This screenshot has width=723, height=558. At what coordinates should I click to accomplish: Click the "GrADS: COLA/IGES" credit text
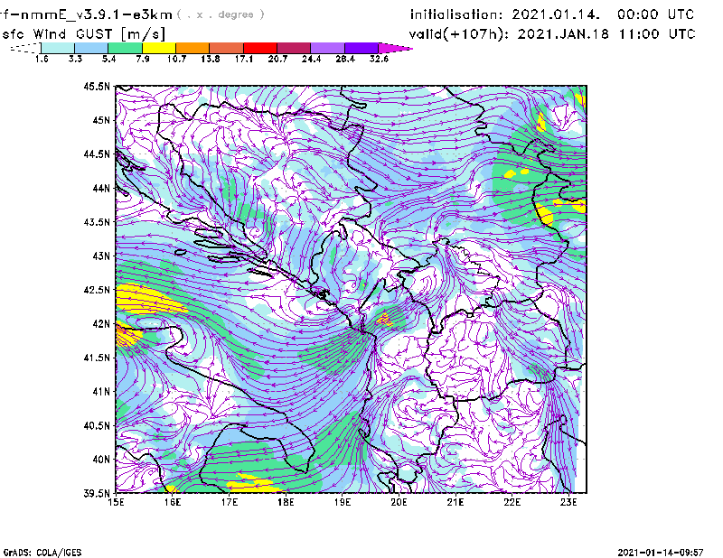pos(42,553)
